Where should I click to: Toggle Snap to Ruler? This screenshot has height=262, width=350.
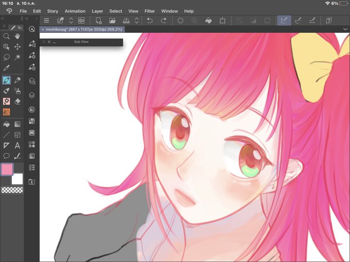(284, 21)
